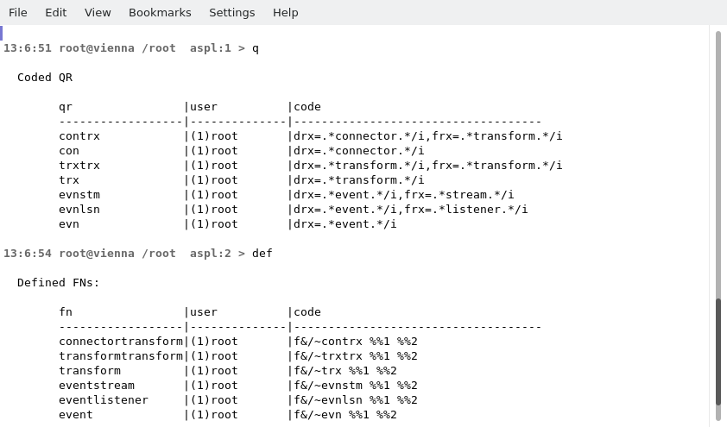Open the Settings menu

pyautogui.click(x=231, y=12)
